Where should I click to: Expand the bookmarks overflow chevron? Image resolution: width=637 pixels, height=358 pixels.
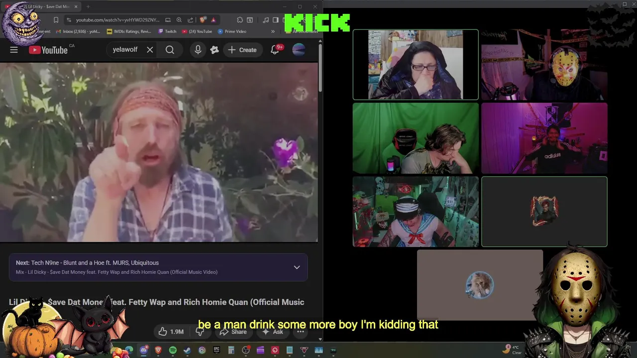tap(273, 31)
